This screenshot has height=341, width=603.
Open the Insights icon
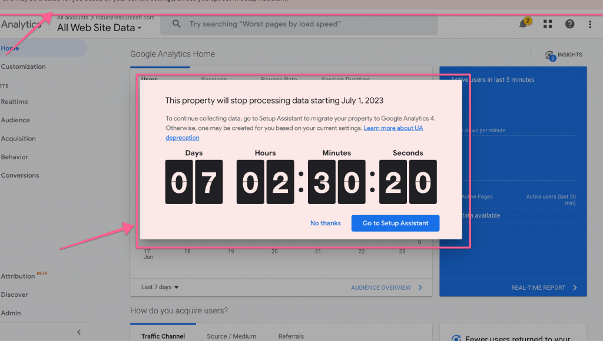tap(551, 55)
